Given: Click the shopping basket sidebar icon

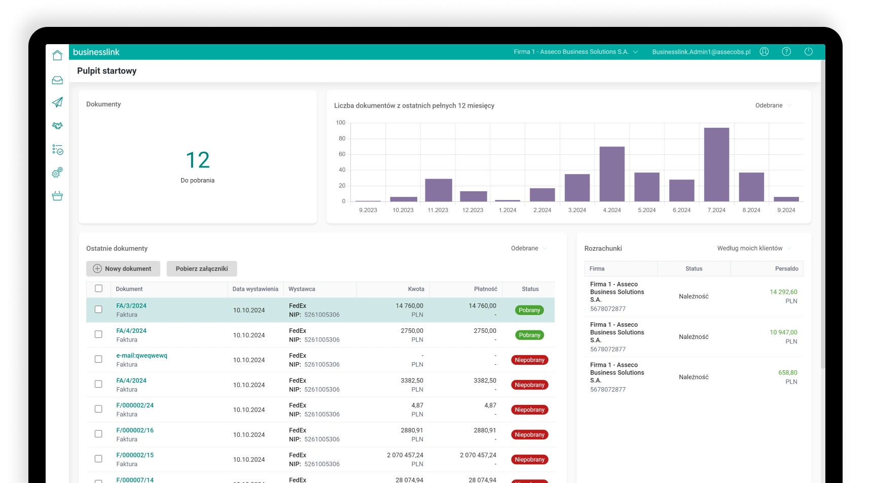Looking at the screenshot, I should click(x=57, y=196).
